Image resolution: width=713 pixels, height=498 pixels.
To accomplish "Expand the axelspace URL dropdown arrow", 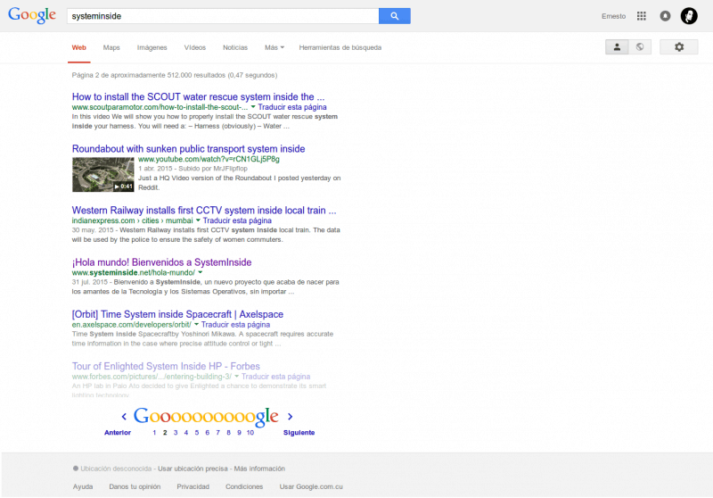I will (196, 325).
